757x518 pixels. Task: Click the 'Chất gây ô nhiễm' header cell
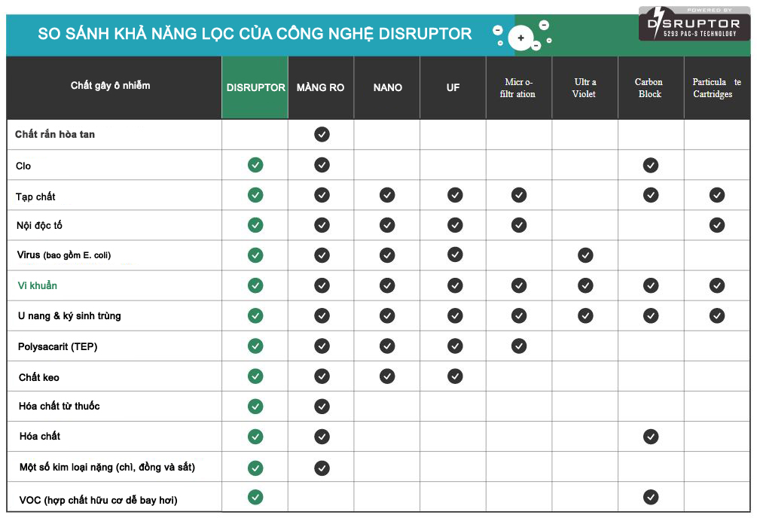tap(114, 87)
